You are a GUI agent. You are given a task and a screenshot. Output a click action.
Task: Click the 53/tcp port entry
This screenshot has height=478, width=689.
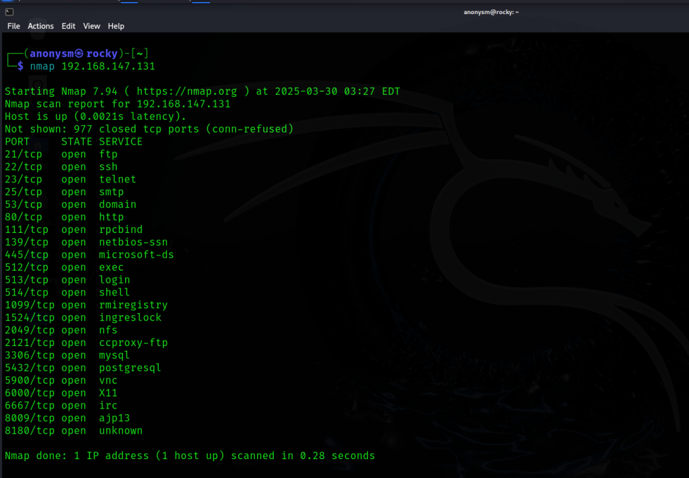pos(24,205)
